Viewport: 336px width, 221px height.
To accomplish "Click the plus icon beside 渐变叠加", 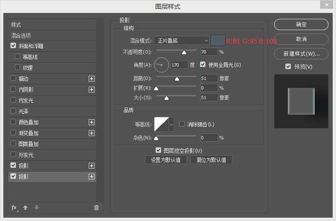I will (x=92, y=133).
